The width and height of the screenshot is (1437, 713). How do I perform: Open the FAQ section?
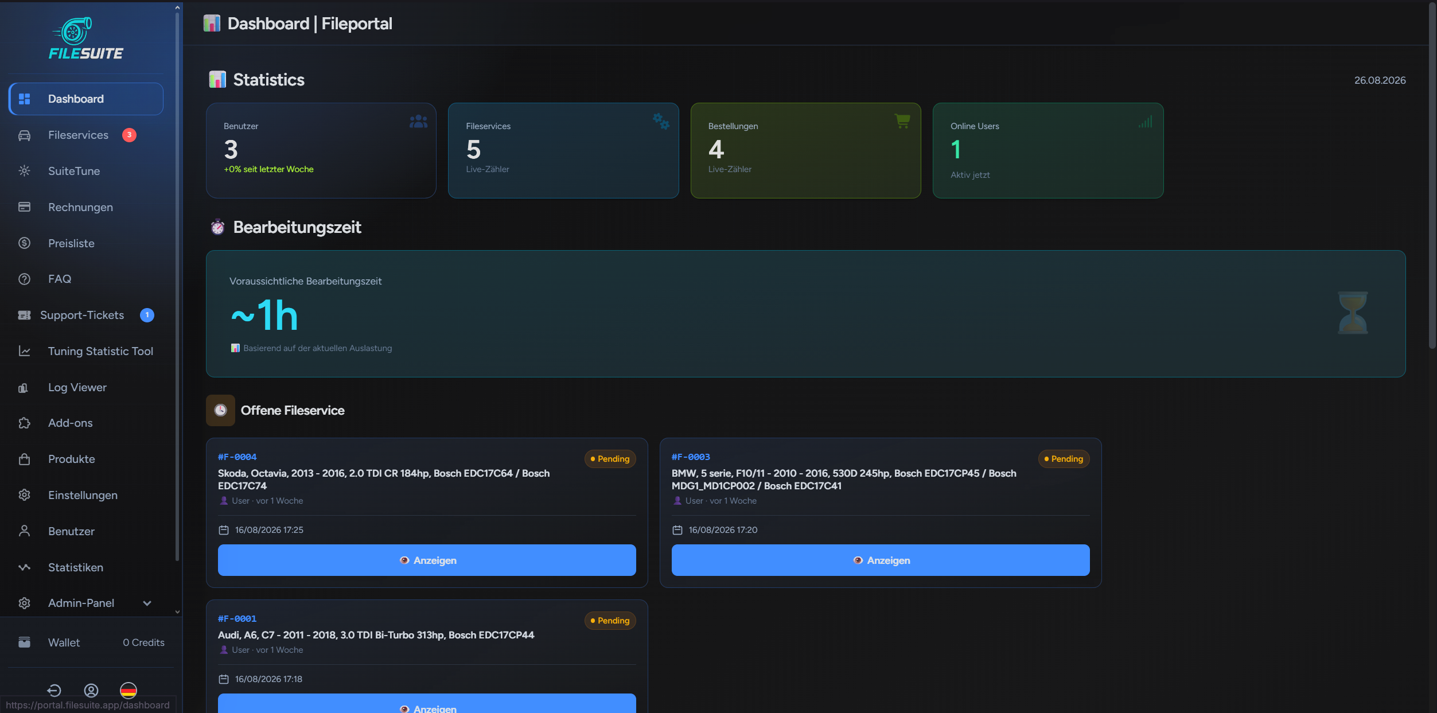pos(86,279)
